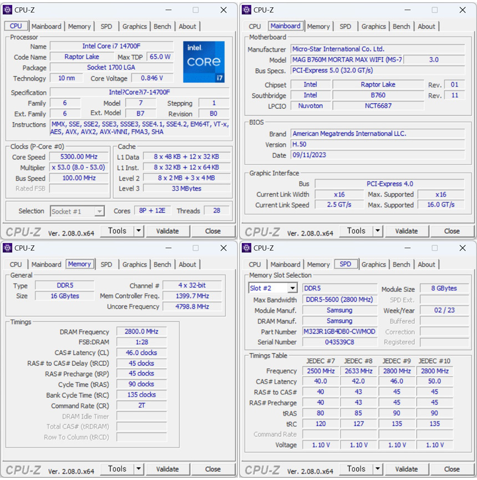Click BIOS Date value 09/11/2023

378,155
